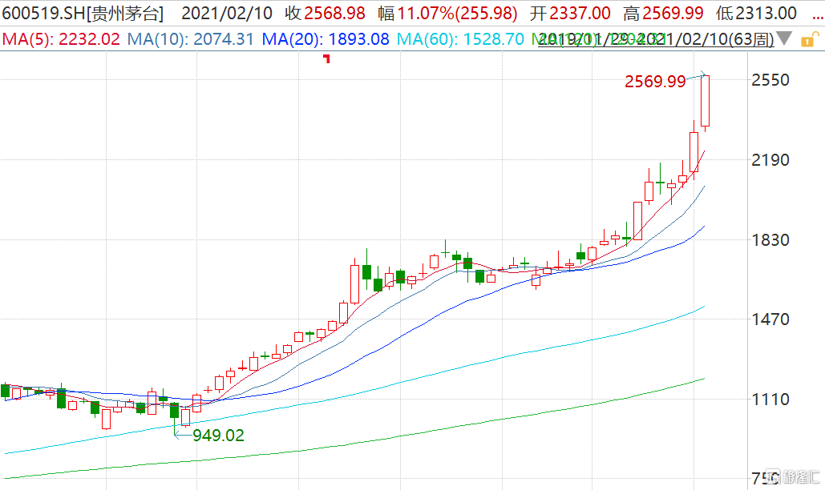This screenshot has height=490, width=825.
Task: Click the orange unlock padlock icon
Action: pos(810,39)
